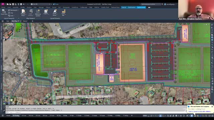Open the Manage ribbon tab
The image size is (214, 120).
(x=41, y=7)
